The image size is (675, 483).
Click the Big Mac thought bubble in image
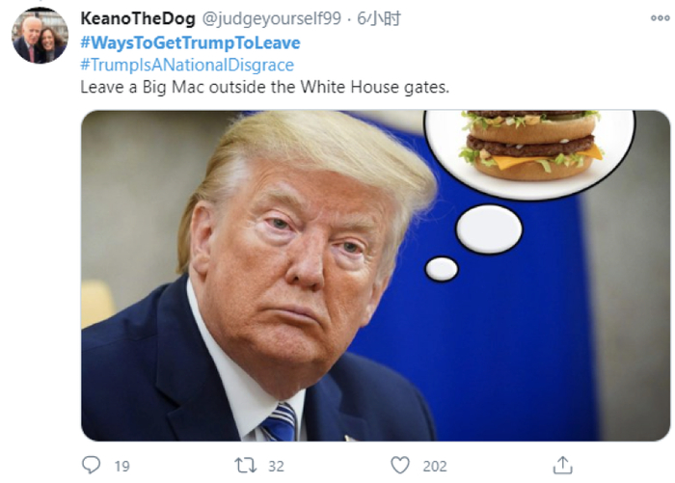coord(529,153)
